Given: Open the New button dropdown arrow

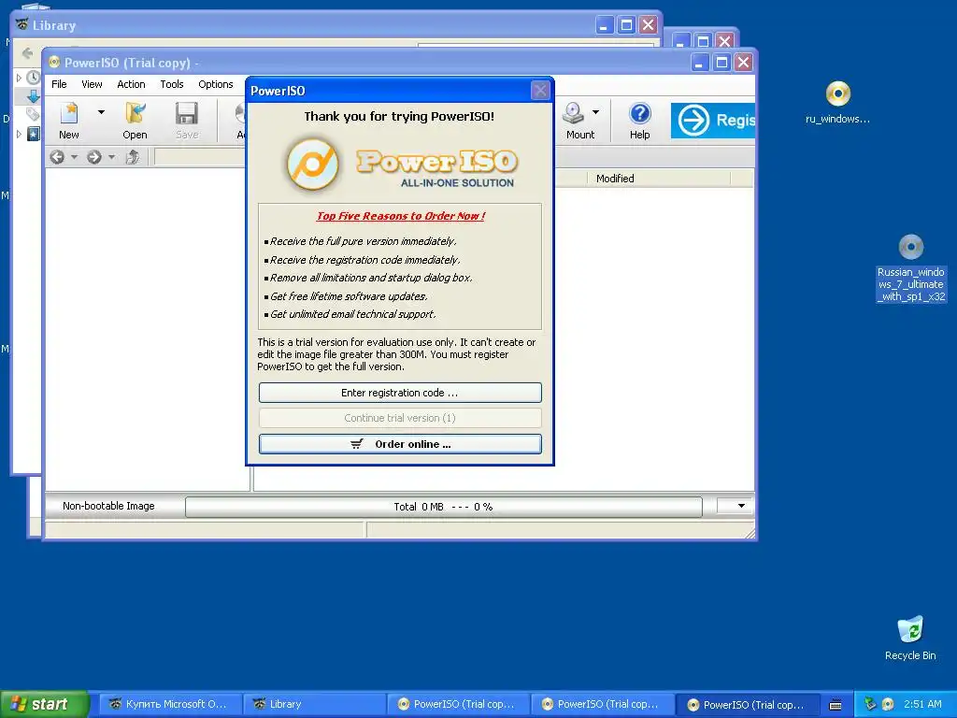Looking at the screenshot, I should [101, 112].
